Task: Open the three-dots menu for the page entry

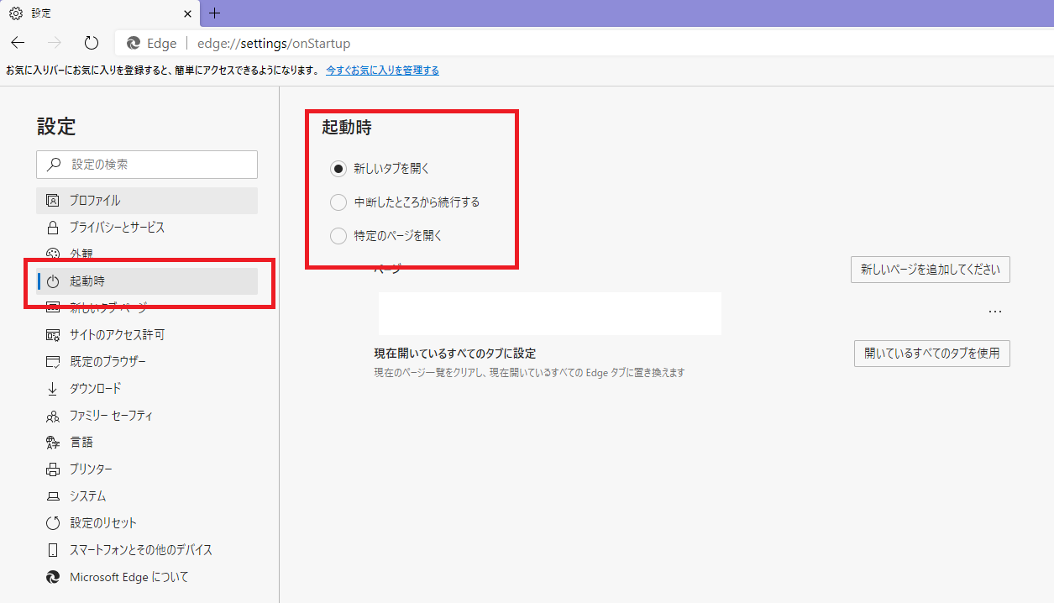Action: tap(995, 312)
